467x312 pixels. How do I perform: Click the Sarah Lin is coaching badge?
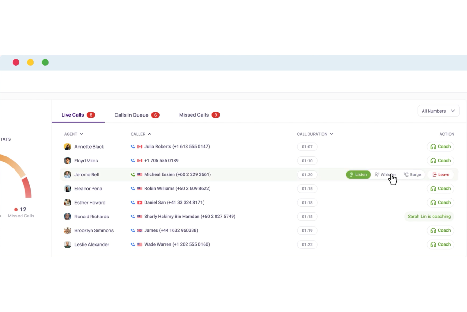pyautogui.click(x=429, y=216)
